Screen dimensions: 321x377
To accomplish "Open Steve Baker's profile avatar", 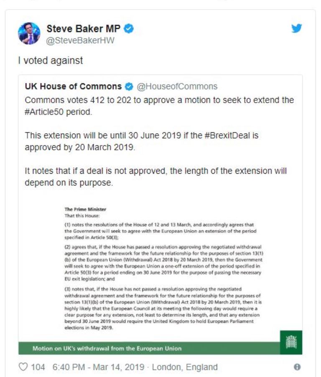I will coord(29,33).
